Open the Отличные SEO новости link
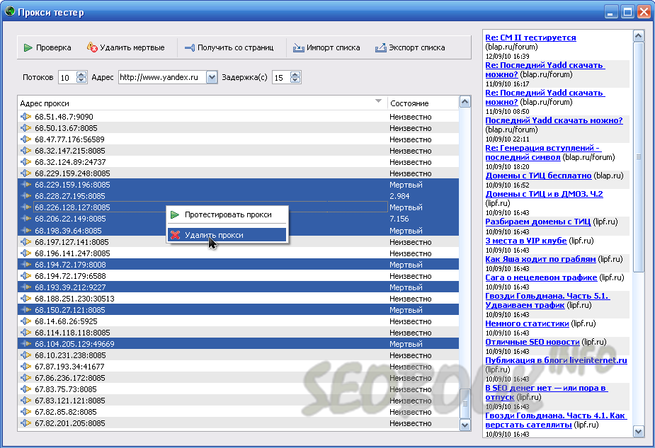The height and width of the screenshot is (448, 655). [532, 342]
